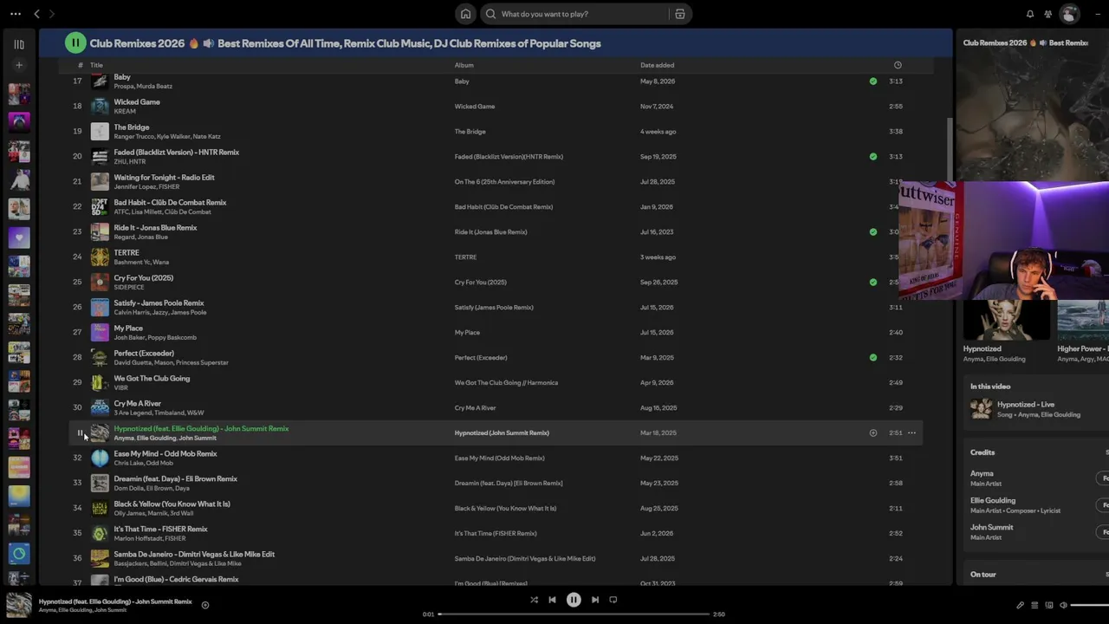The height and width of the screenshot is (624, 1109).
Task: Add Hypnotized John Summit Remix to library
Action: point(873,432)
